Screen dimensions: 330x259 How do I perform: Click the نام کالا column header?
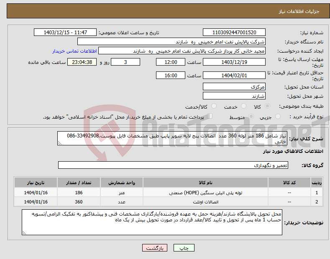pos(205,183)
